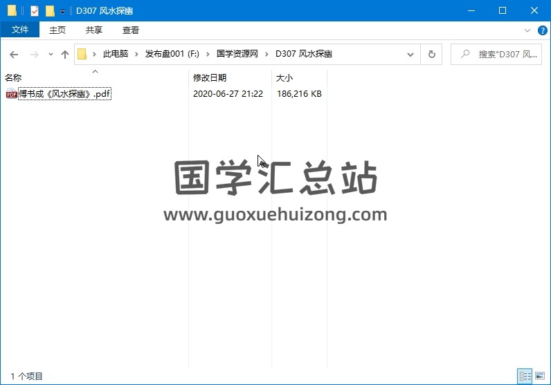Click the Properties quick access icon
The image size is (551, 385).
tap(34, 11)
